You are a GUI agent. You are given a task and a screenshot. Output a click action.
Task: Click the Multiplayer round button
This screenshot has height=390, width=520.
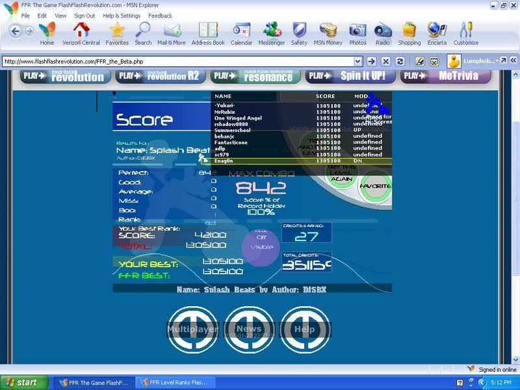(192, 330)
